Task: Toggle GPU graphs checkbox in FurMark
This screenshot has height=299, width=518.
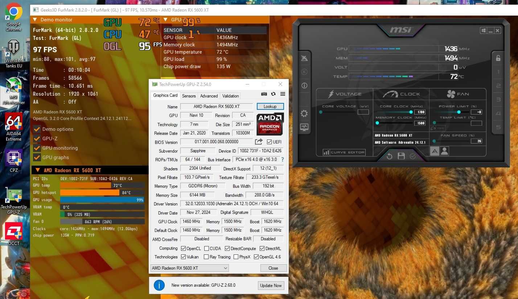Action: click(x=37, y=157)
